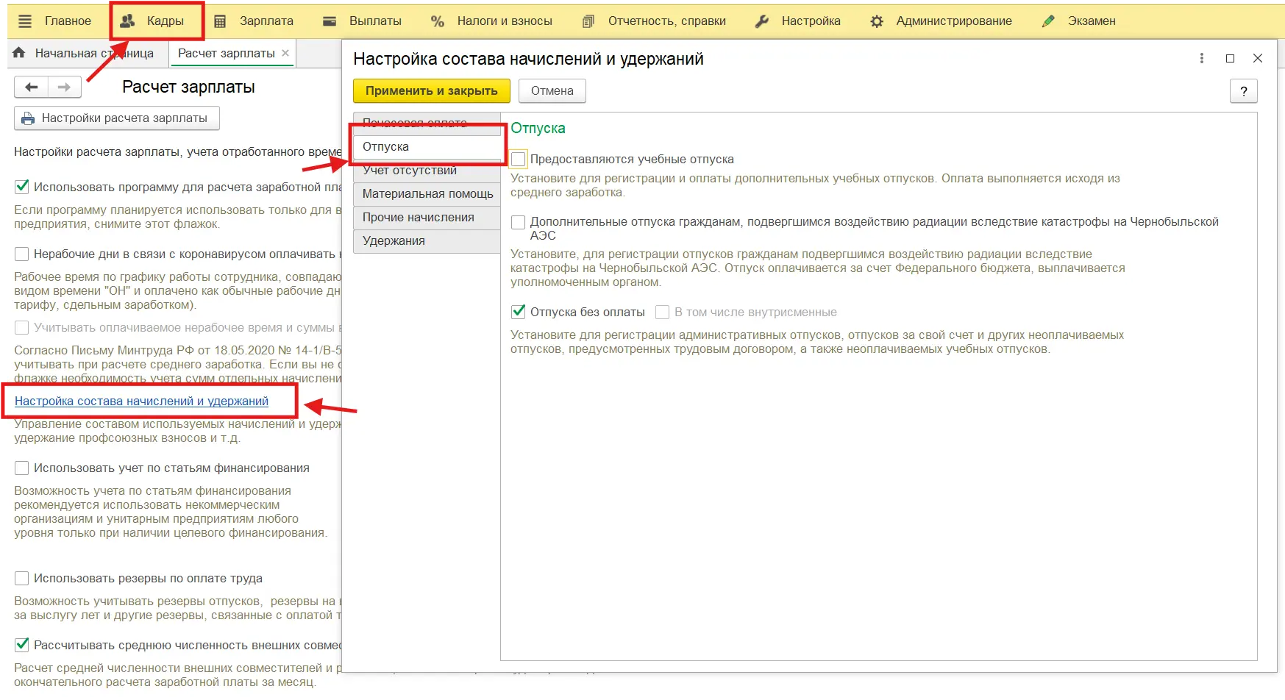The image size is (1285, 700).
Task: Select the Материальная помощь section tab
Action: point(427,194)
